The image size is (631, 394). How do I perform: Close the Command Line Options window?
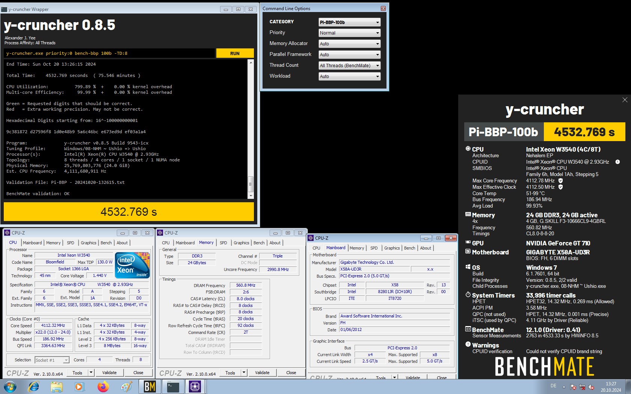pyautogui.click(x=383, y=8)
